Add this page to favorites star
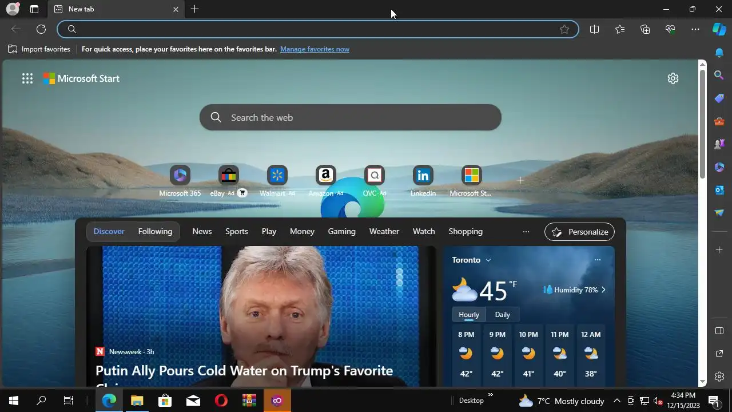The width and height of the screenshot is (732, 412). (x=564, y=29)
